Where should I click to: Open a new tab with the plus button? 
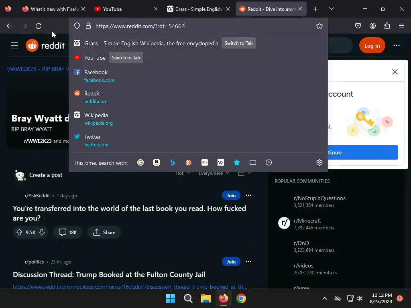(x=315, y=9)
